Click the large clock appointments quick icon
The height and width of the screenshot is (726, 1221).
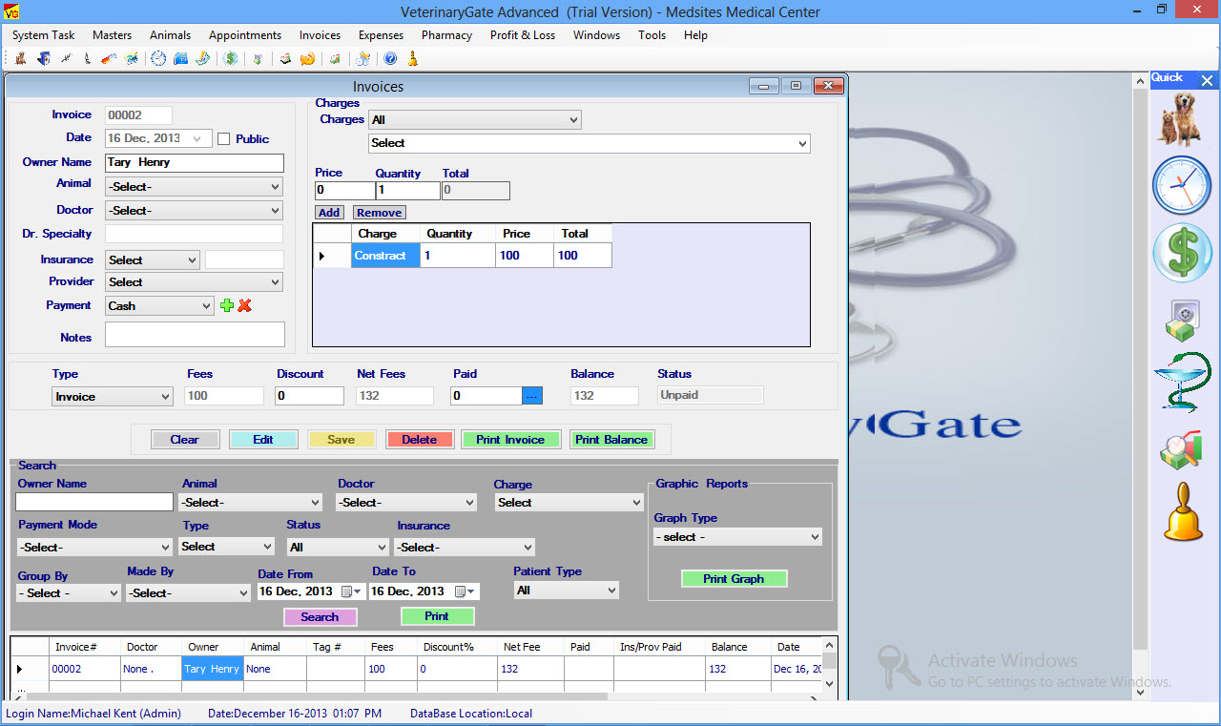(1181, 185)
